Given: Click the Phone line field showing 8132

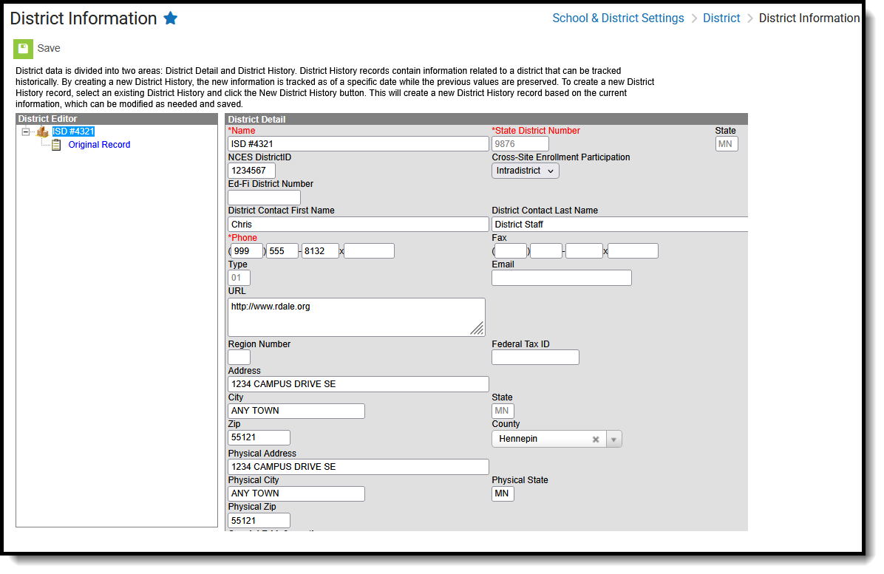Looking at the screenshot, I should pos(319,250).
